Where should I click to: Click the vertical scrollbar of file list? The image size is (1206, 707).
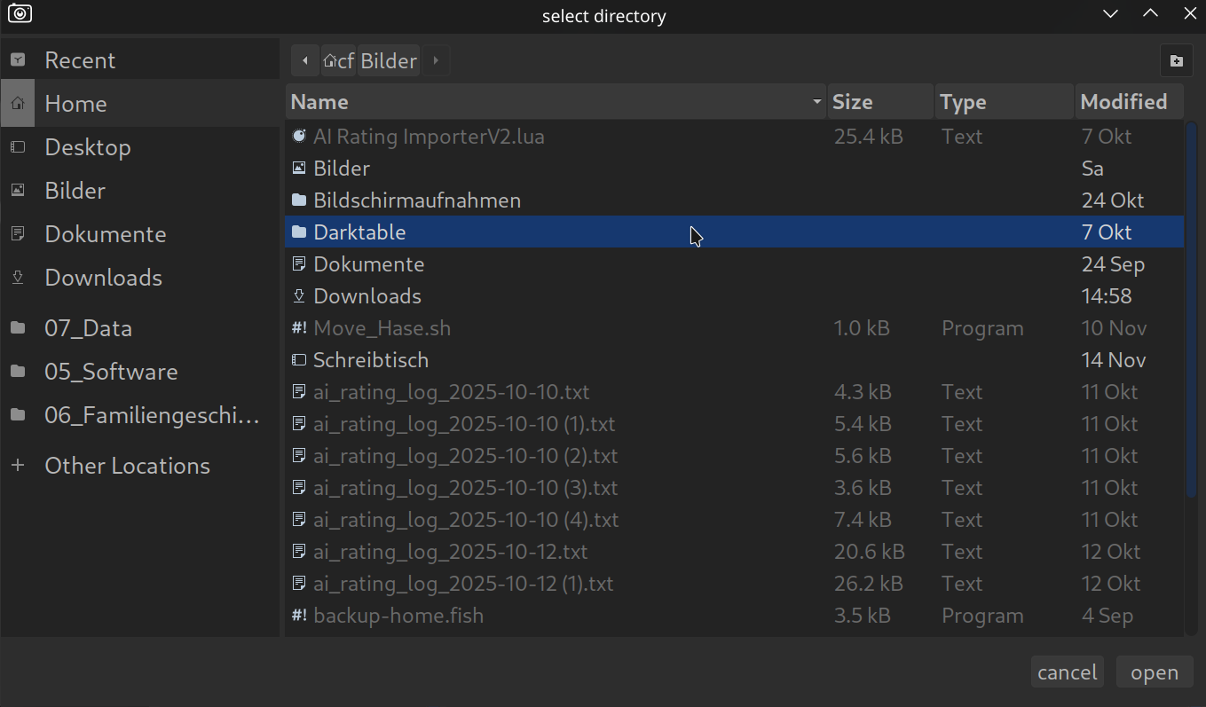point(1191,310)
